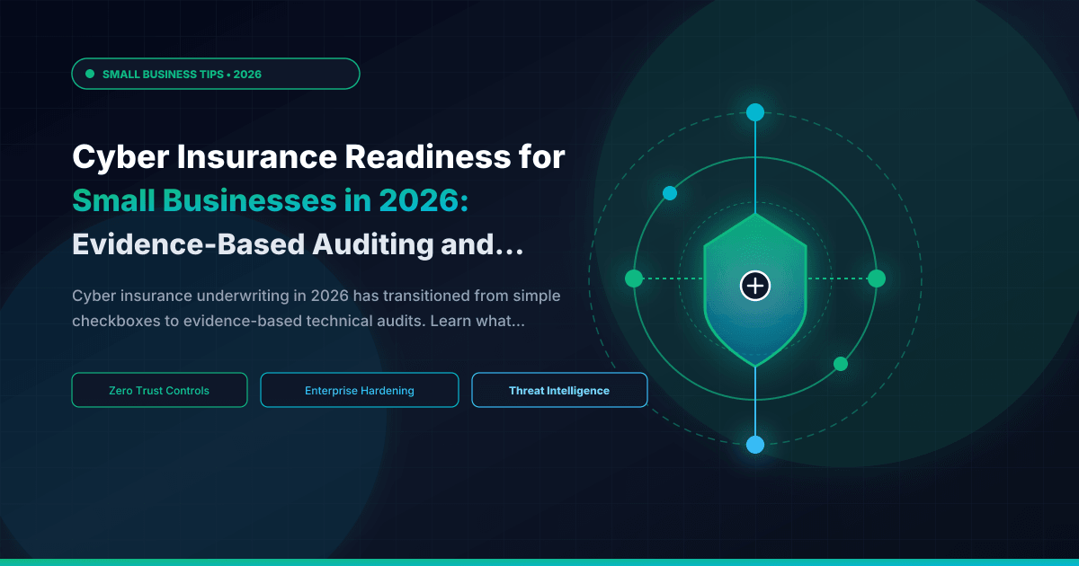Click the Small Business Tips 2026 badge
This screenshot has width=1079, height=566.
[x=216, y=74]
